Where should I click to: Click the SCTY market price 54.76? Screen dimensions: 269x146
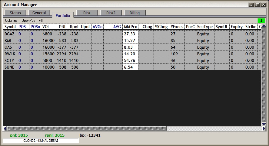[130, 60]
